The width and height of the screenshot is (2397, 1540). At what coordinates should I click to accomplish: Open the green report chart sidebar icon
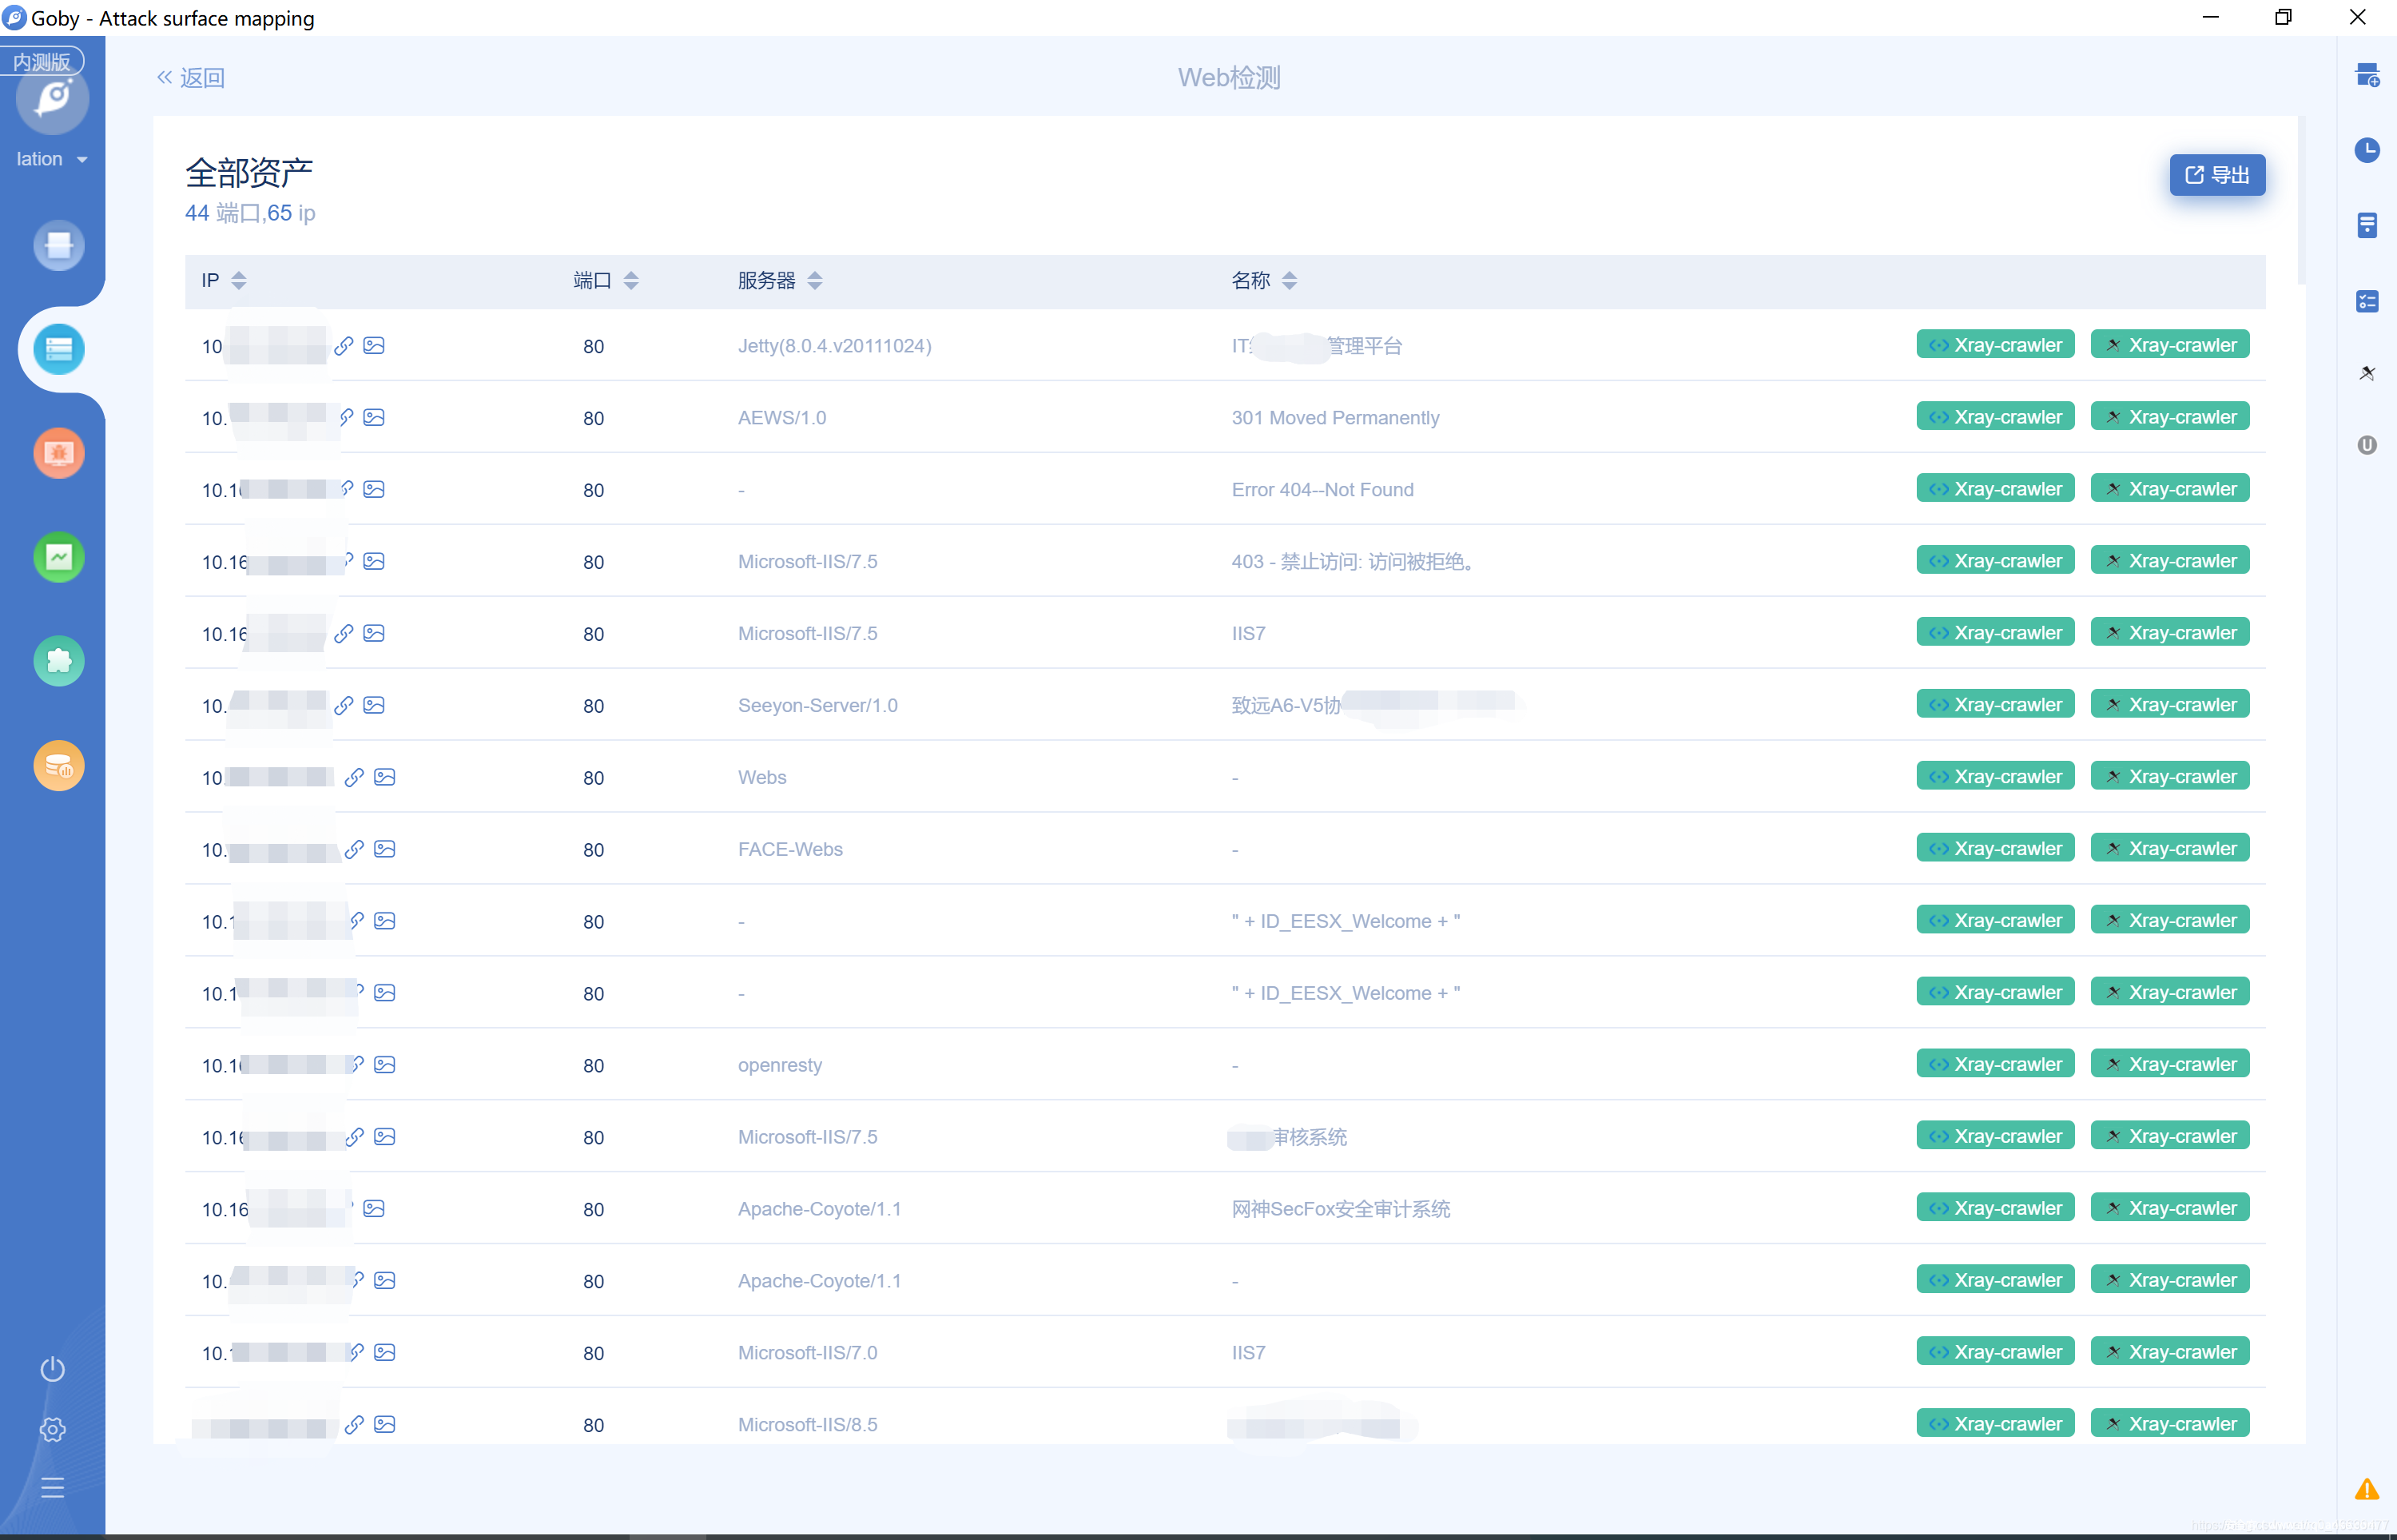pos(59,557)
